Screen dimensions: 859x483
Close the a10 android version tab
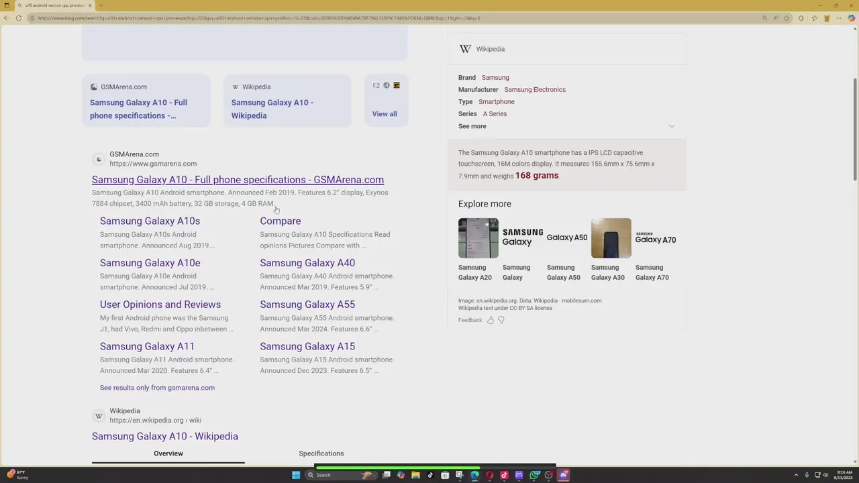pyautogui.click(x=90, y=5)
